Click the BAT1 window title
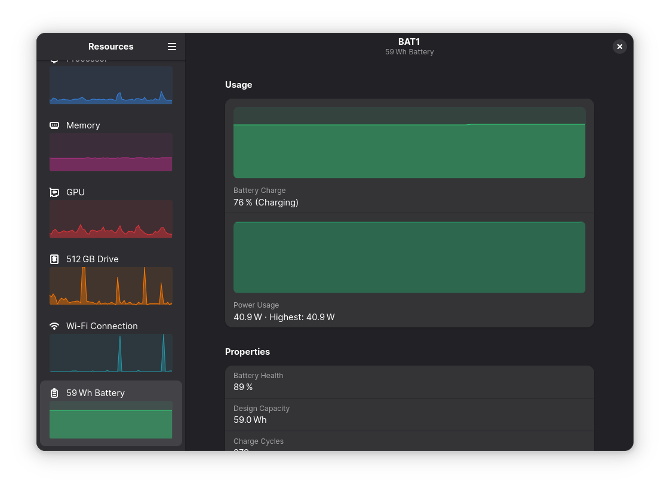The image size is (670, 491). click(409, 42)
